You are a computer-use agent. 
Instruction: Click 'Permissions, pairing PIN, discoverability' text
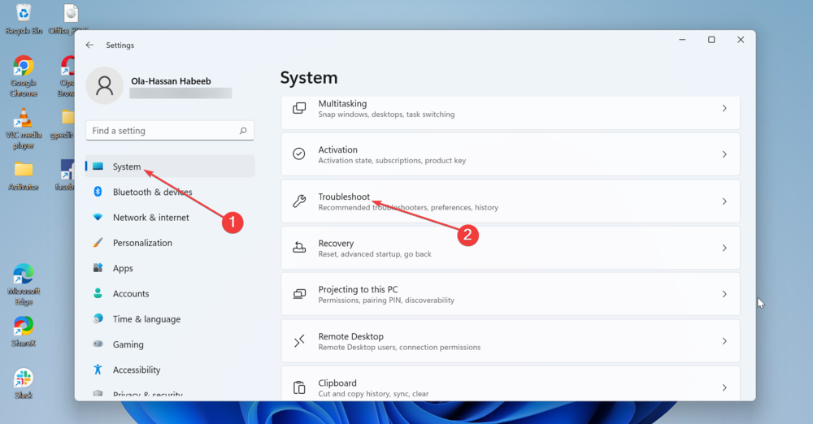tap(386, 300)
